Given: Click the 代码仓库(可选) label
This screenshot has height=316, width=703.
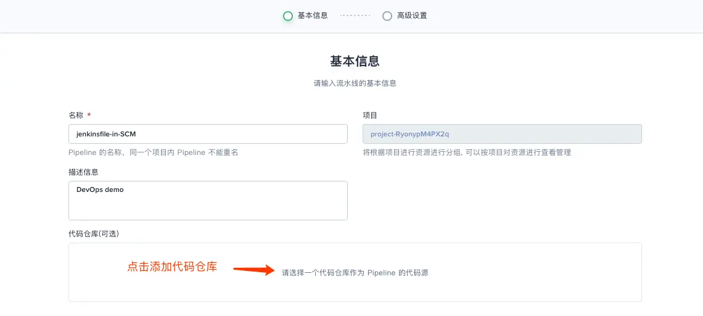Looking at the screenshot, I should pos(94,234).
